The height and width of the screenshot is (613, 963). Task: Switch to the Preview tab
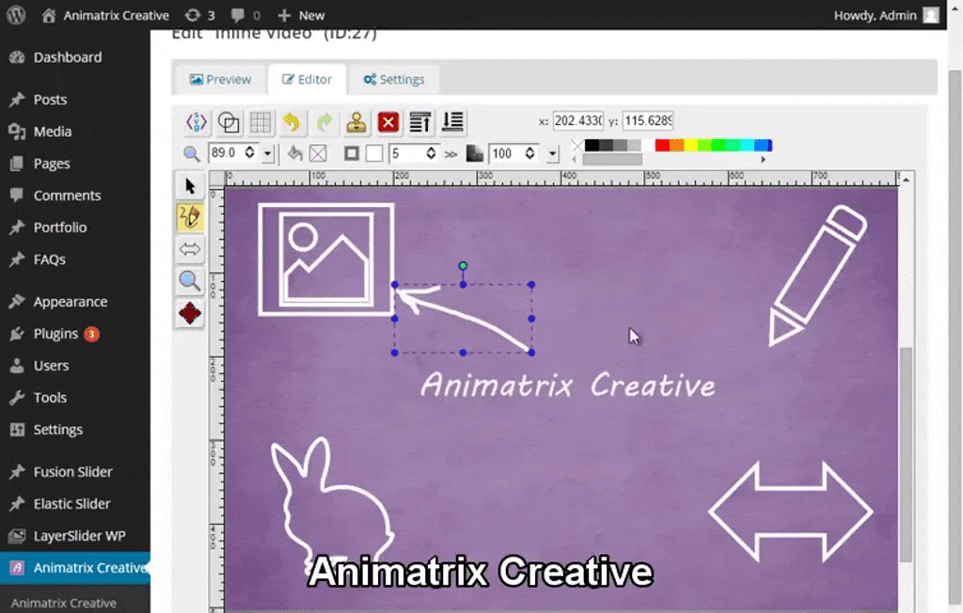point(220,80)
